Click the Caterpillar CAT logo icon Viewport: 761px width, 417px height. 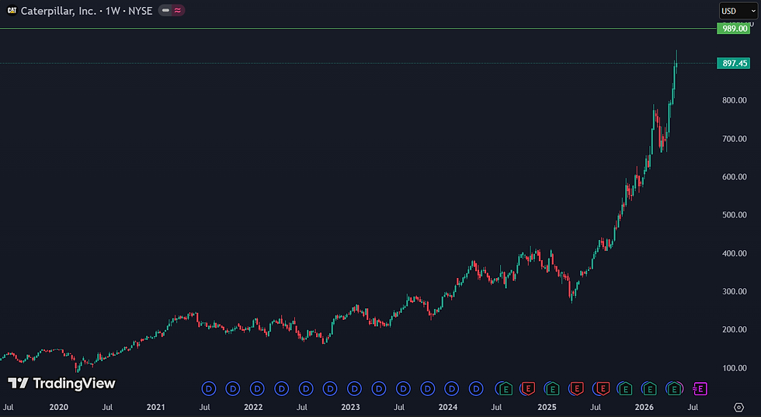(12, 10)
